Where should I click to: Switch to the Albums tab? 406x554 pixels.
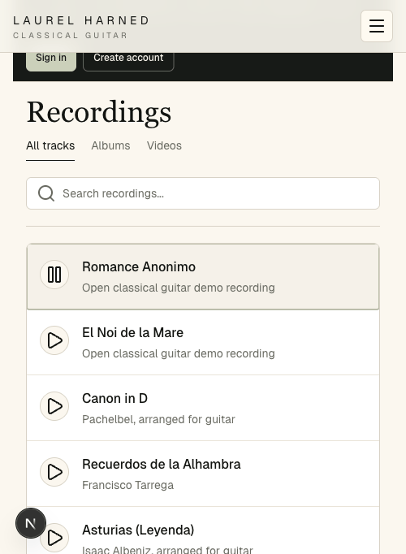110,145
